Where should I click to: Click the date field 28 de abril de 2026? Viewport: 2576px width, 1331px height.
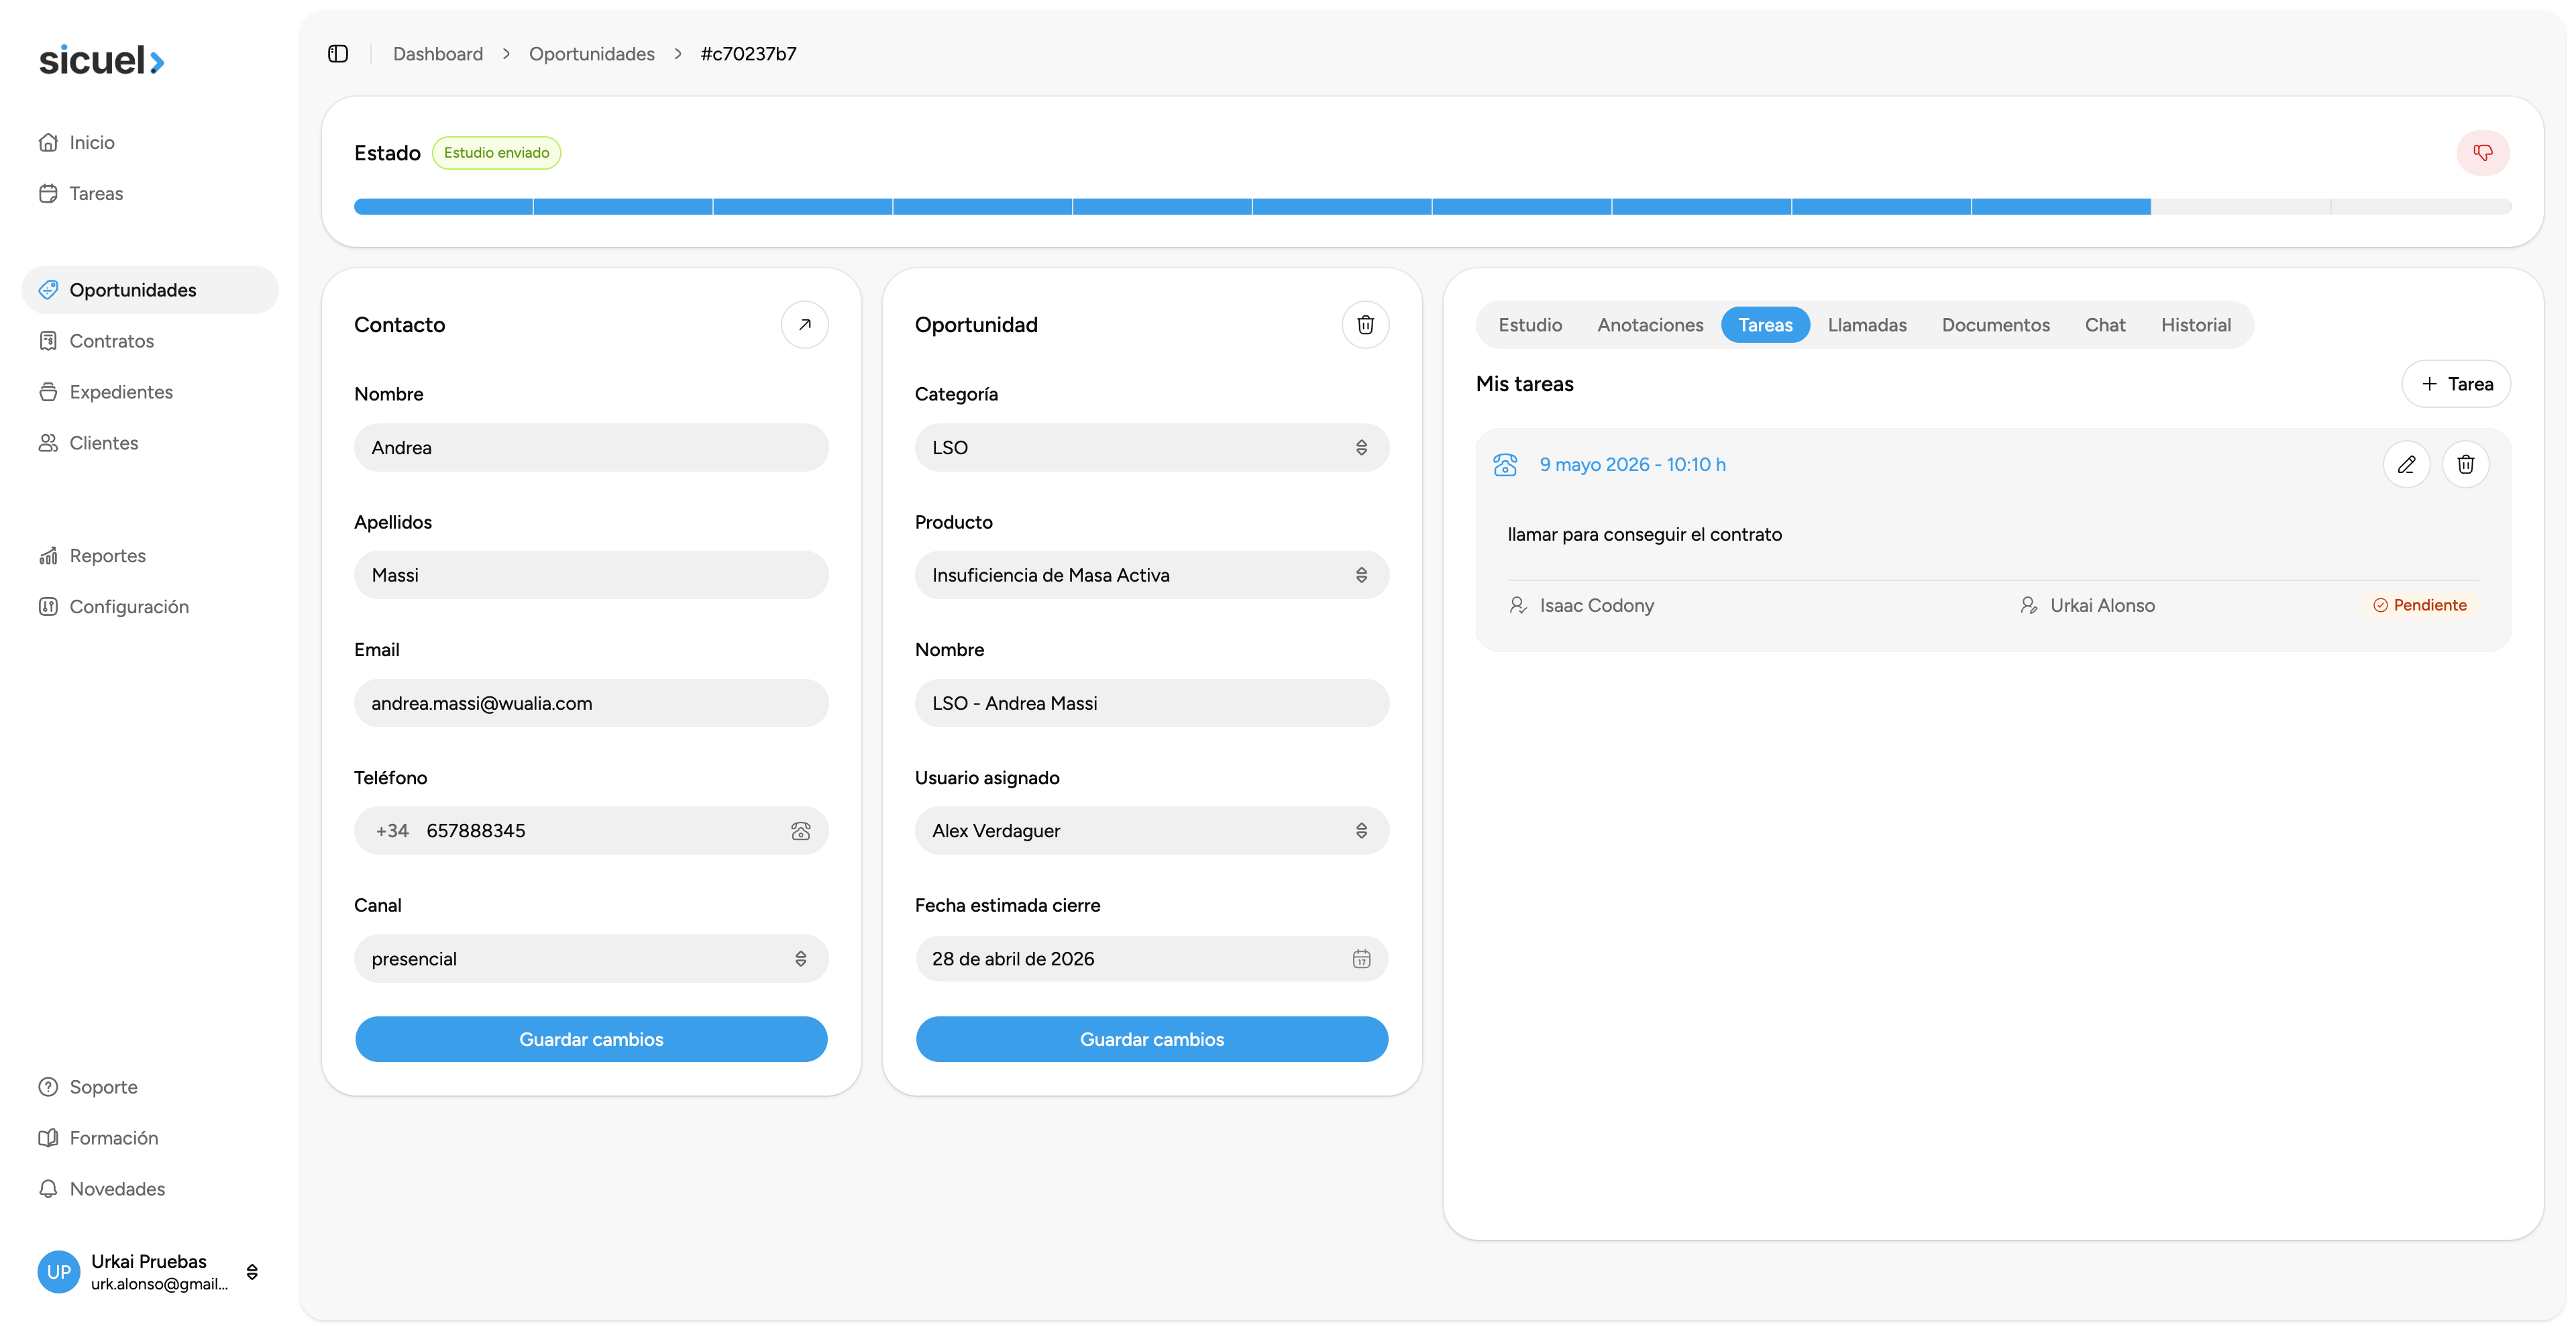click(x=1151, y=959)
